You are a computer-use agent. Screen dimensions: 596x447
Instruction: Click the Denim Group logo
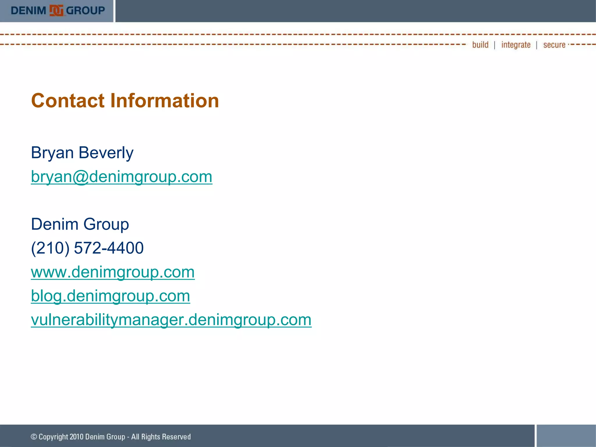click(58, 11)
